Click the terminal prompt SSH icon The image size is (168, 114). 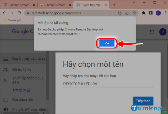6,81
